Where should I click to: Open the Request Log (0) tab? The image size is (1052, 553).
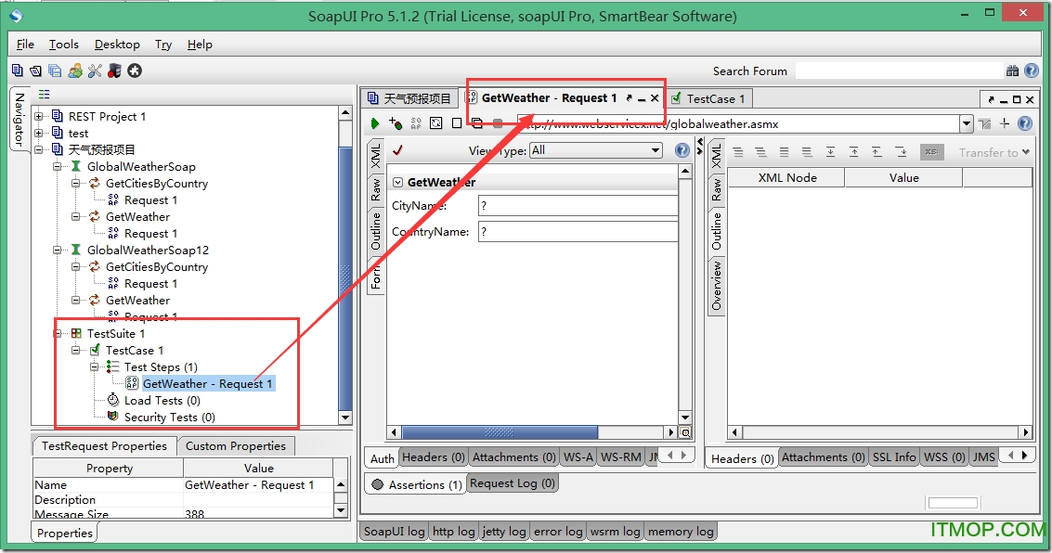pos(513,483)
